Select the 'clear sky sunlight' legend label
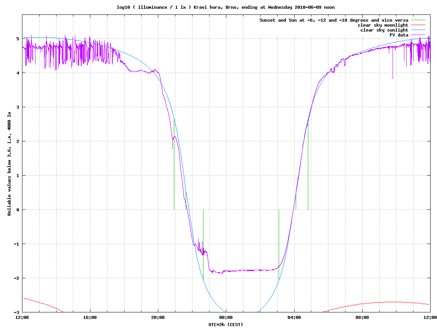This screenshot has width=437, height=328. [x=384, y=30]
